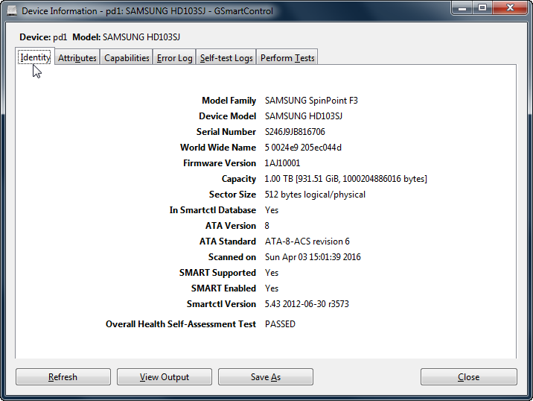
Task: Click the Refresh button
Action: coord(63,377)
